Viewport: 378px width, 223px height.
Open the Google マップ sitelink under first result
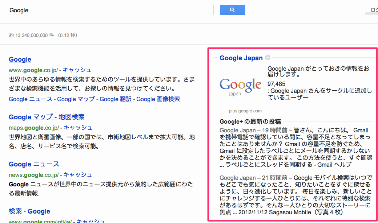(76, 99)
